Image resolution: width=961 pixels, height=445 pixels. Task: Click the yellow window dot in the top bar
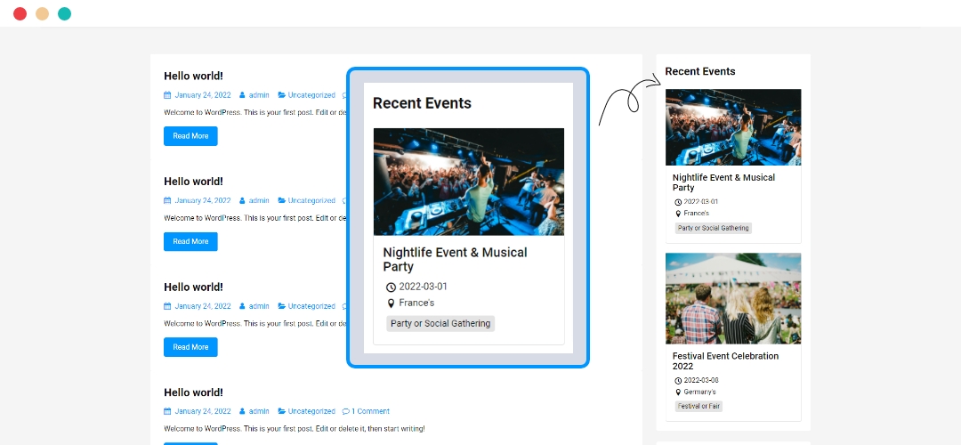point(43,13)
